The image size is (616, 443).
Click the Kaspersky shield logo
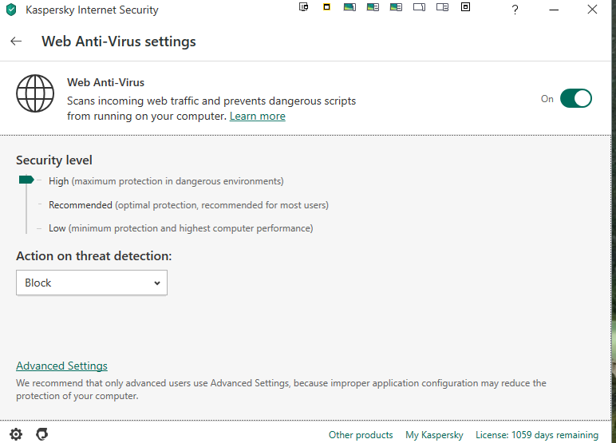(x=12, y=10)
